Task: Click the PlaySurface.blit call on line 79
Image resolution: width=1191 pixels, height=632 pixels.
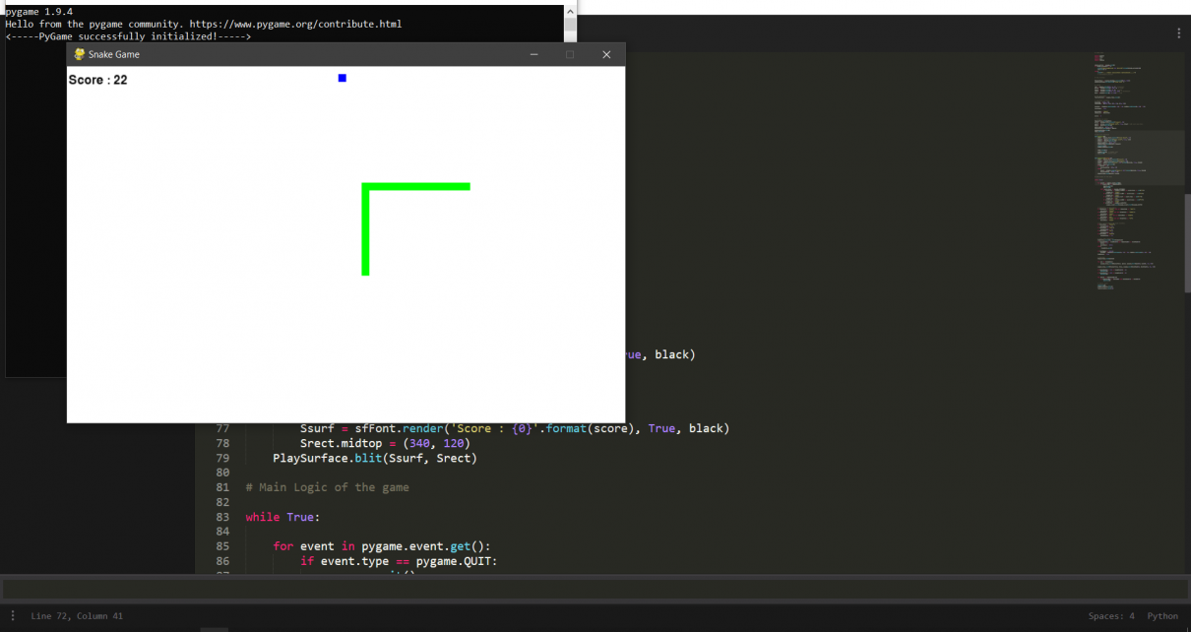Action: pyautogui.click(x=374, y=458)
